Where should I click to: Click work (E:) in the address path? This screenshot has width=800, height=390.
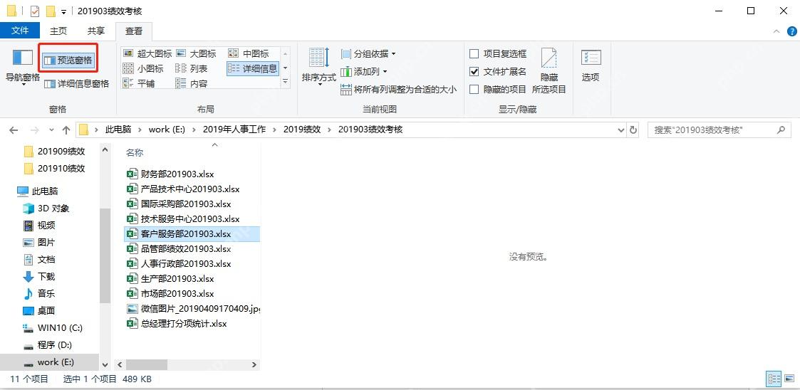click(x=166, y=130)
